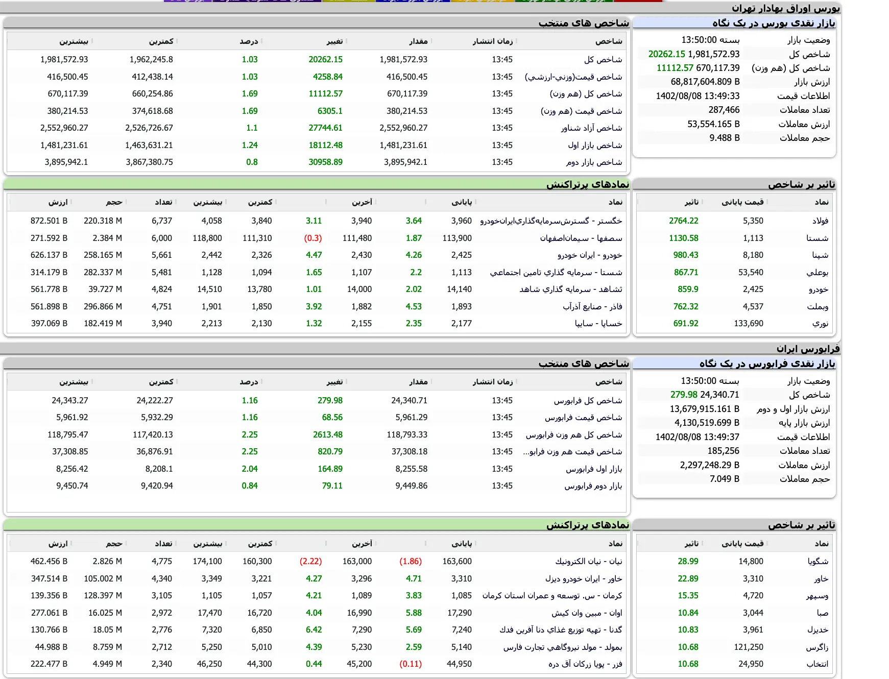
Task: Select the شاخص آزاد شناور index row name
Action: tap(591, 128)
